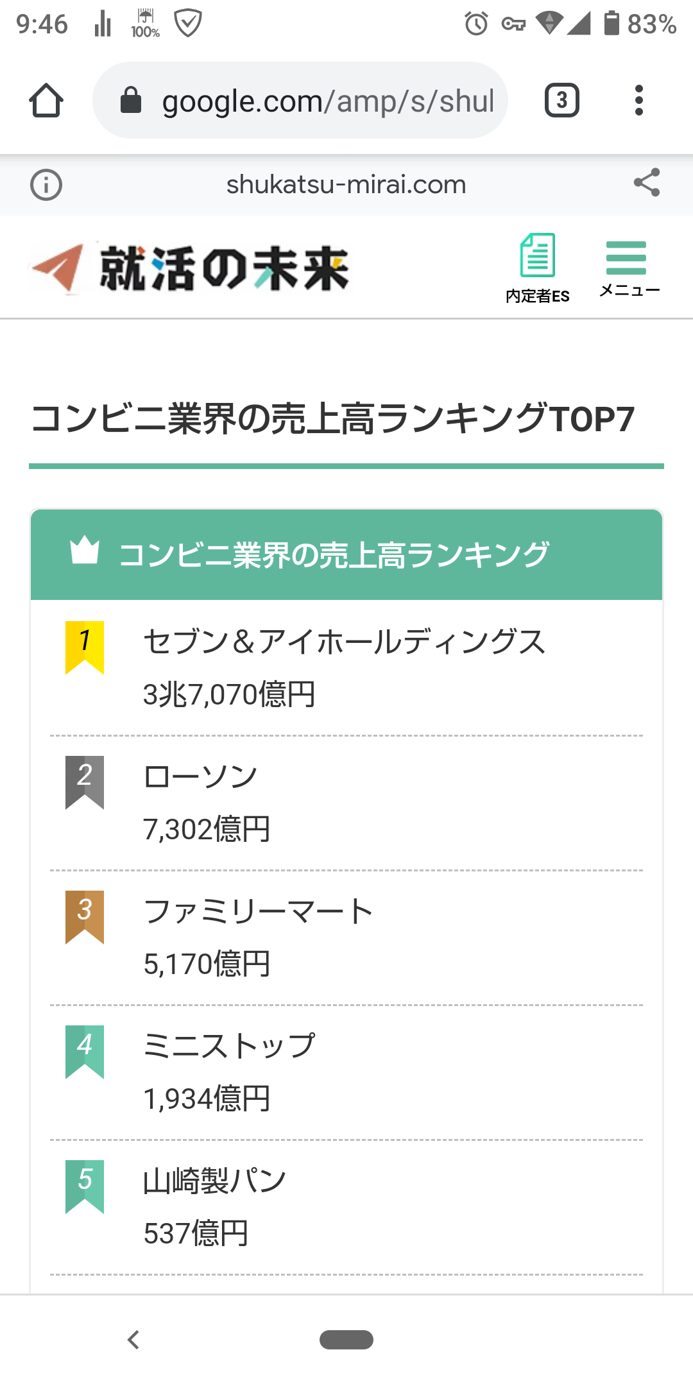This screenshot has width=693, height=1386.
Task: Tap the yellow rank 1 ribbon badge
Action: (85, 647)
